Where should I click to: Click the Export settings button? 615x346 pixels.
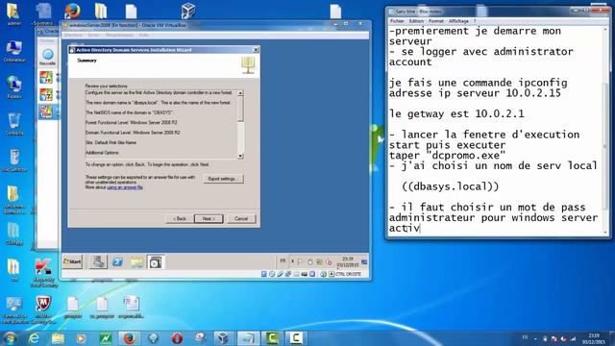tap(223, 179)
